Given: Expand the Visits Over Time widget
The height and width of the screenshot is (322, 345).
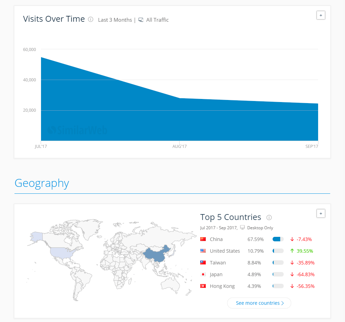Looking at the screenshot, I should 321,15.
